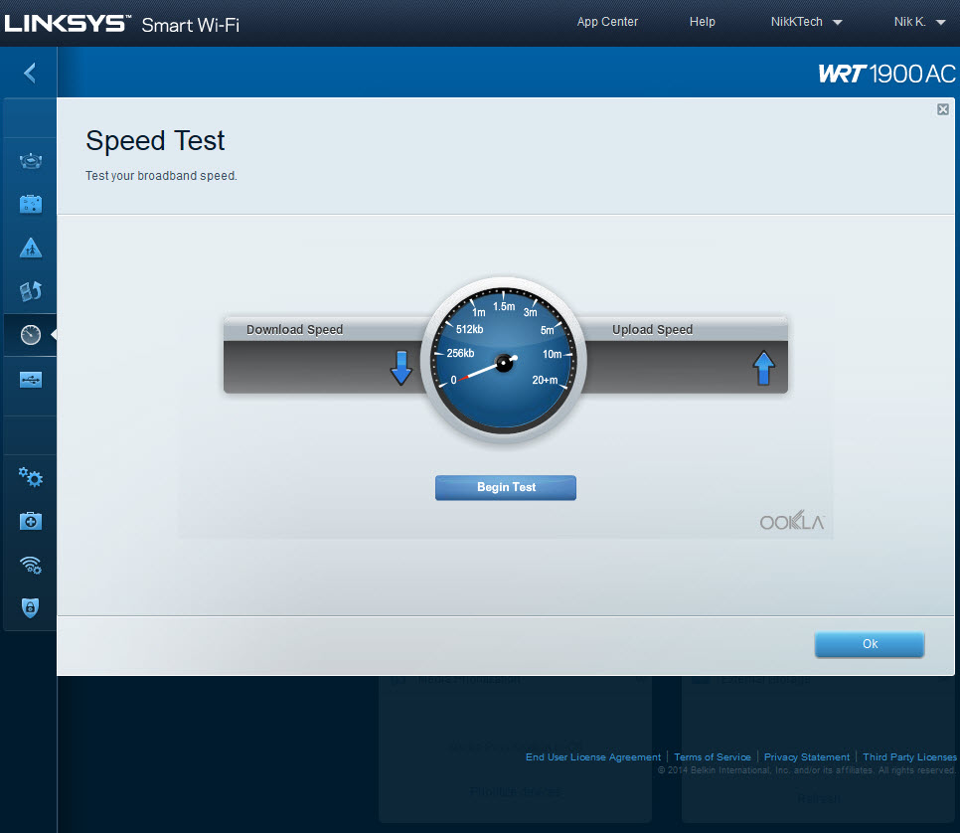Open Security shield sidebar icon
Viewport: 960px width, 833px height.
[x=31, y=607]
